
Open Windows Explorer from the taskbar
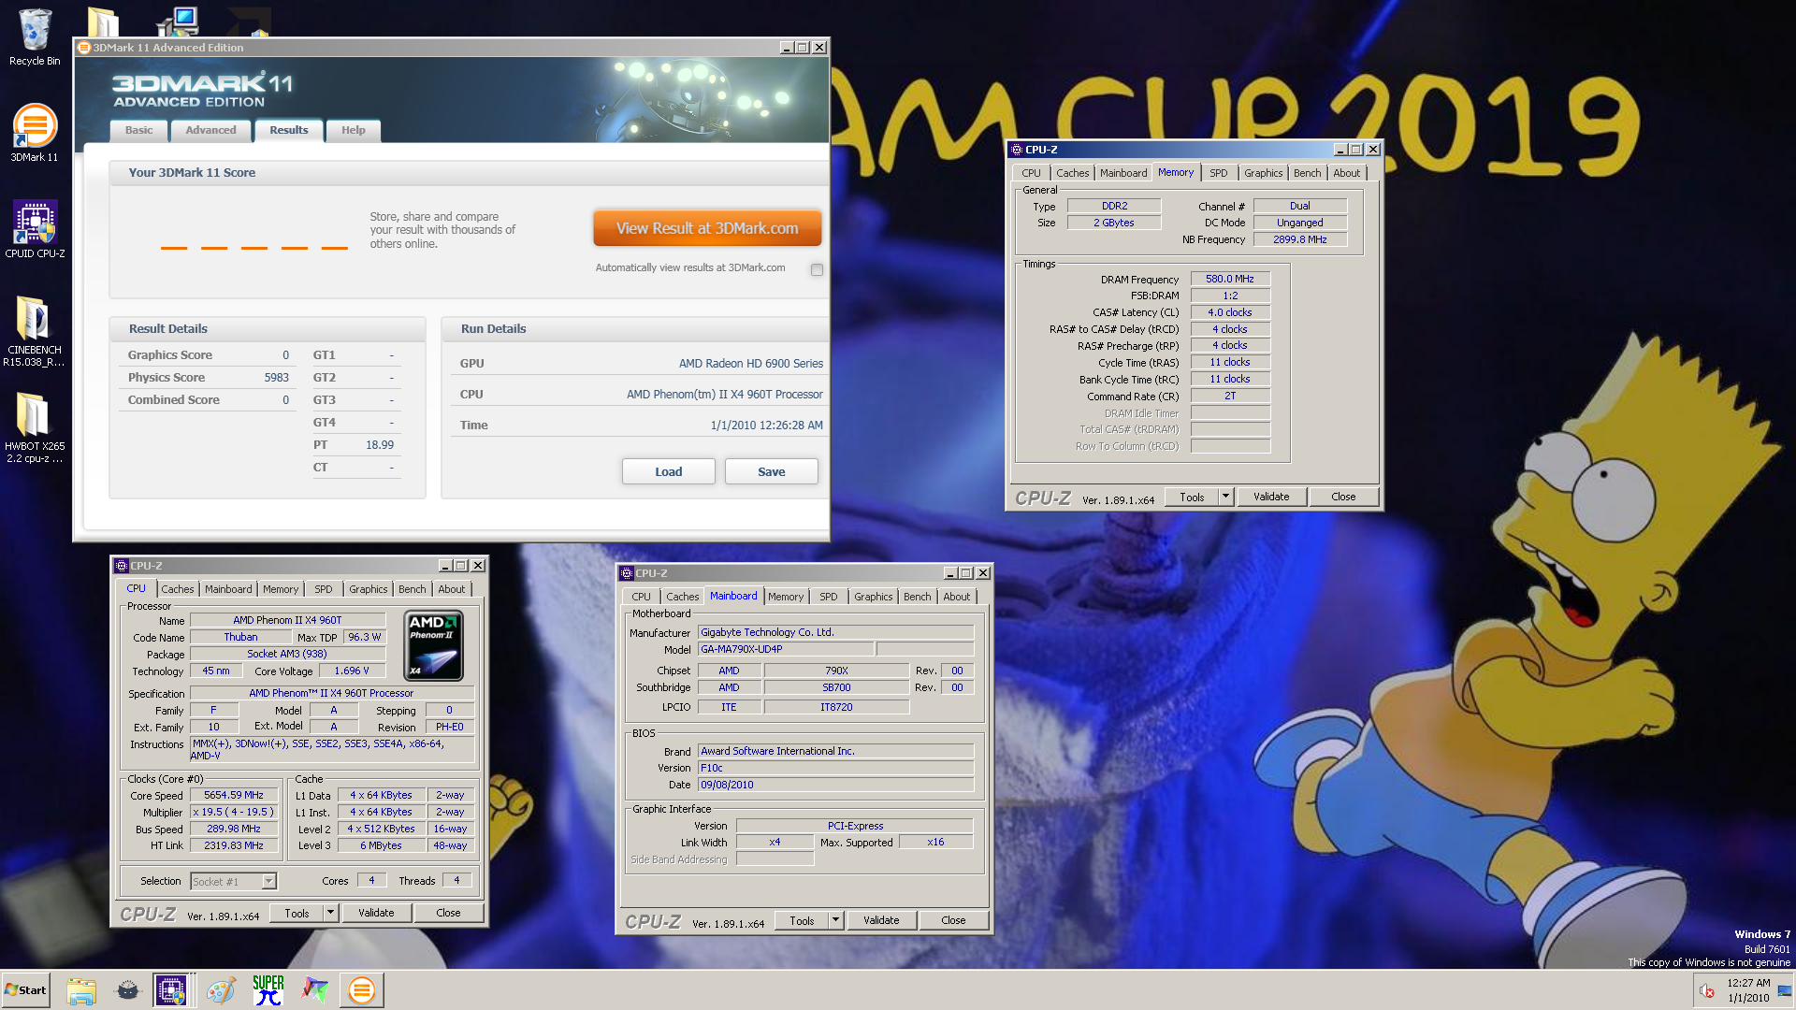tap(81, 990)
